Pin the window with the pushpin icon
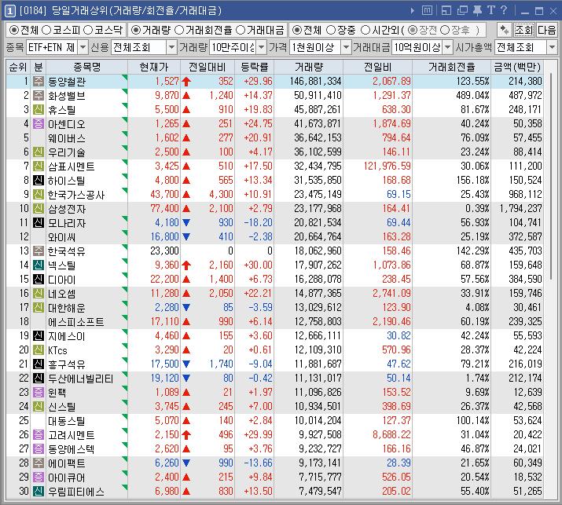 477,11
